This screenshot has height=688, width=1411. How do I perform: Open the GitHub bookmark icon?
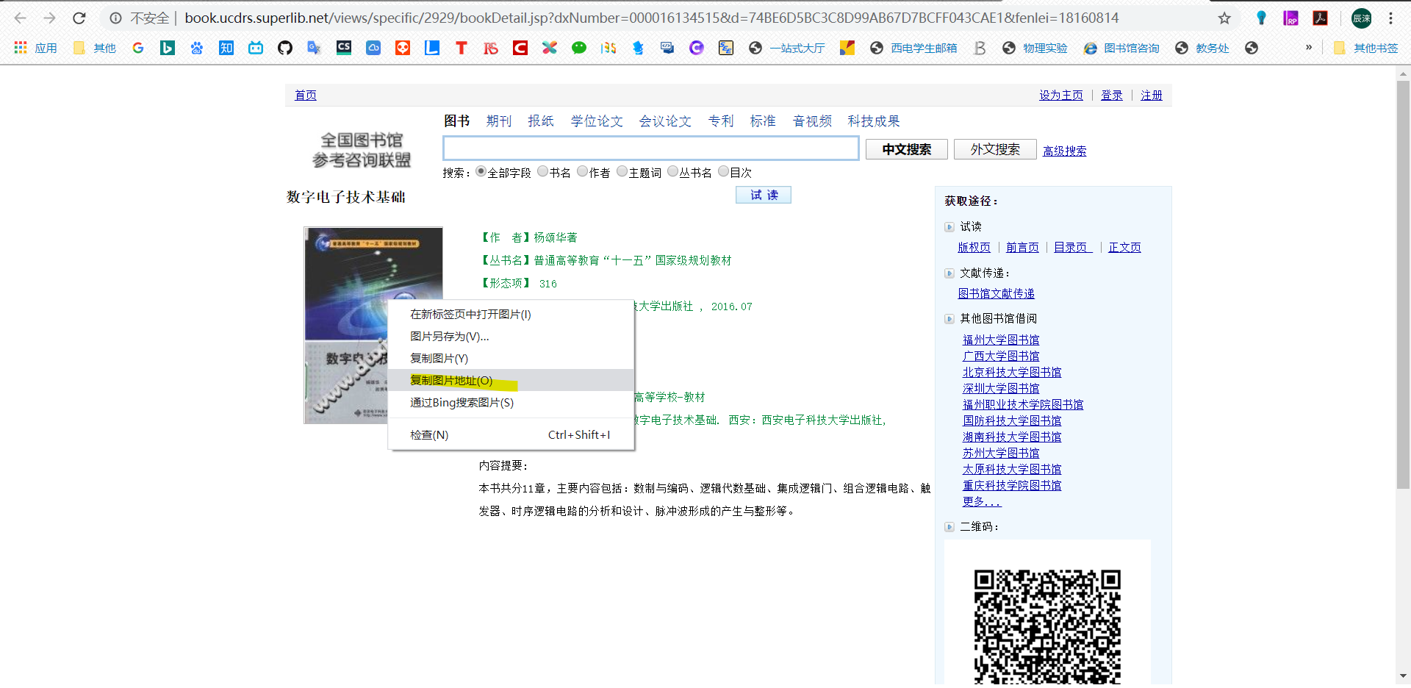285,48
